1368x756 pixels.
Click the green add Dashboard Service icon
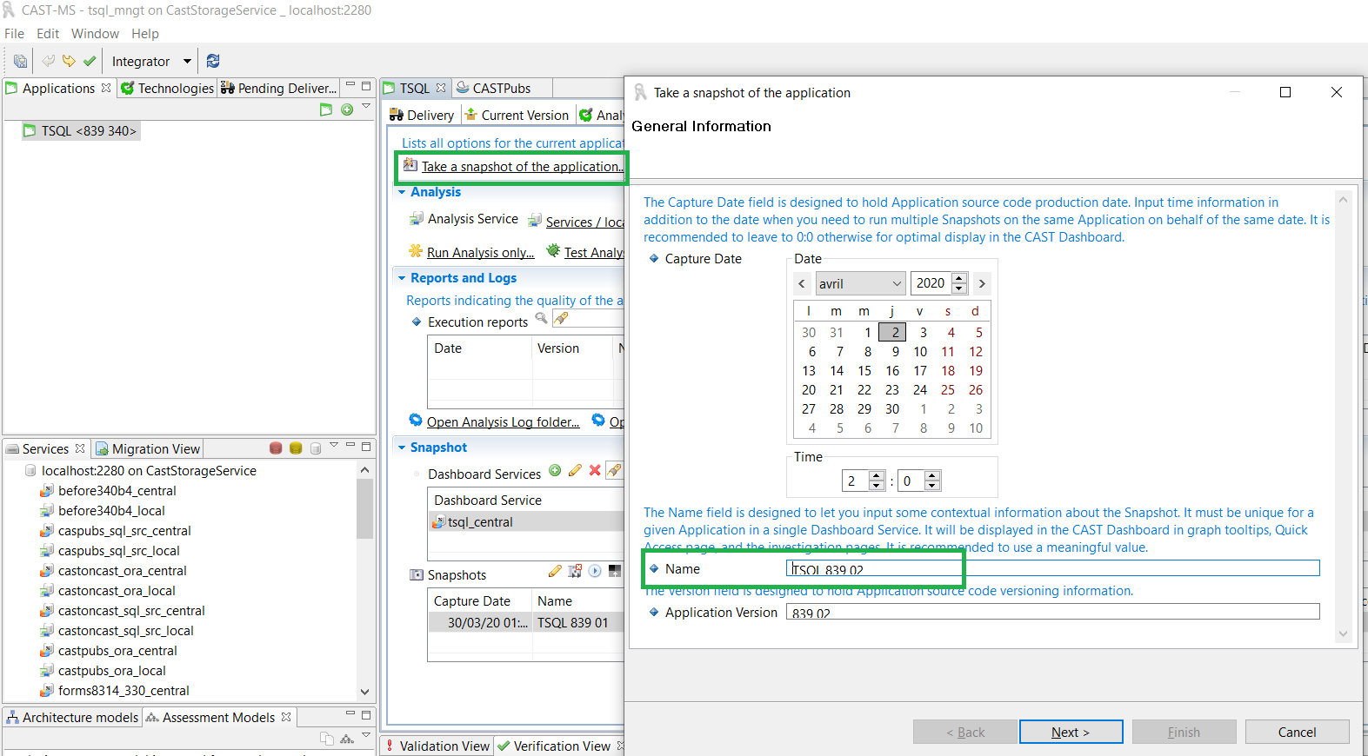tap(555, 470)
